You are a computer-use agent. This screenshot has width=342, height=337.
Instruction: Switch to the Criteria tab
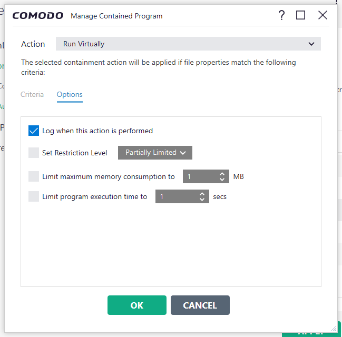(x=32, y=94)
